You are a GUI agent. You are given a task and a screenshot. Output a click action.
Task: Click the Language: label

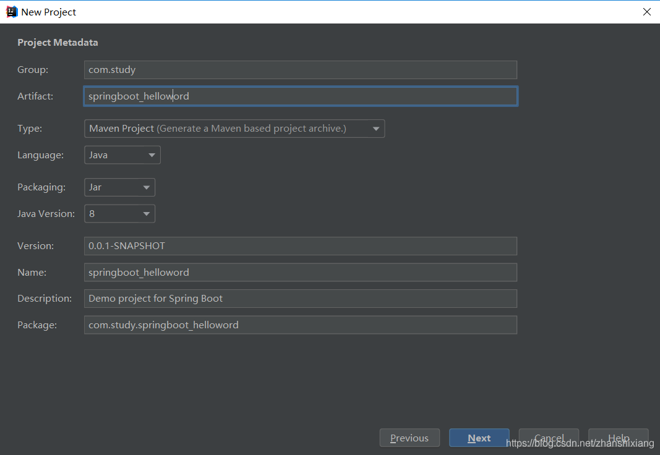40,155
